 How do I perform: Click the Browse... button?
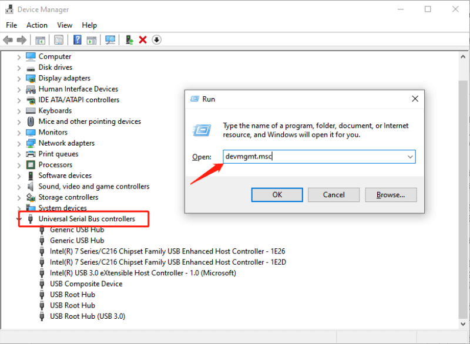[x=391, y=195]
